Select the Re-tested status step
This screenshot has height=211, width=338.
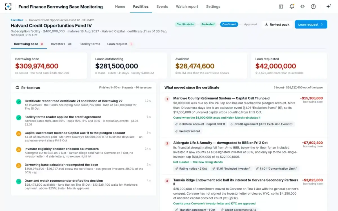(208, 24)
